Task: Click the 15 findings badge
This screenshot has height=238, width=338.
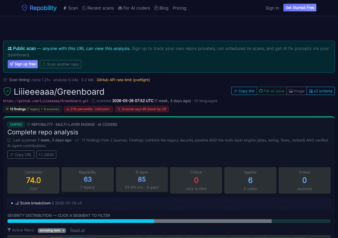Action: (32, 109)
